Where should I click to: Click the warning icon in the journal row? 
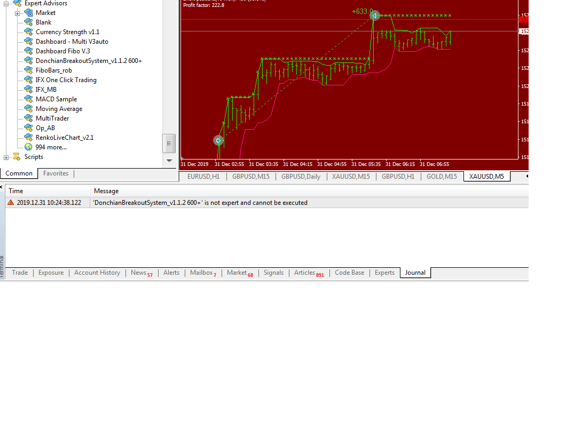click(11, 202)
